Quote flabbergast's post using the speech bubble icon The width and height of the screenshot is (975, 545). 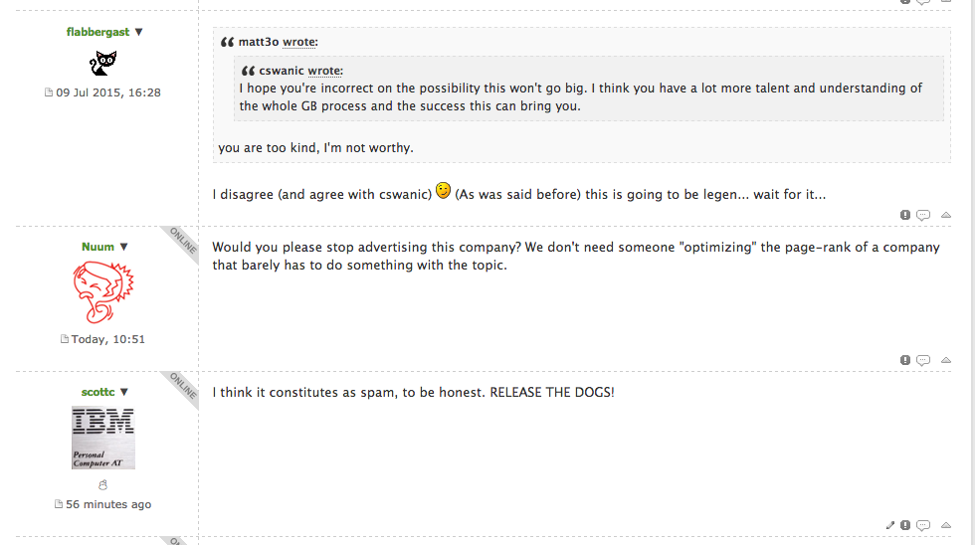[x=923, y=215]
